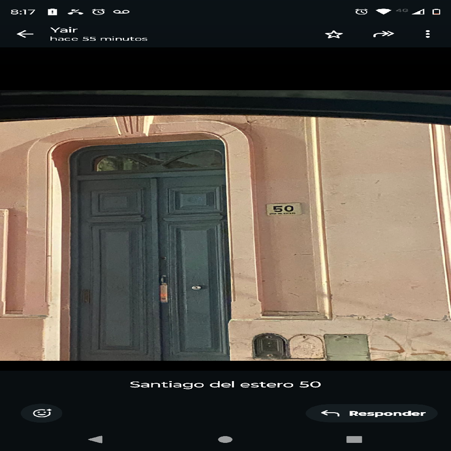Tap the 'hace 55 minutos' timestamp
Viewport: 451px width, 451px height.
point(99,39)
